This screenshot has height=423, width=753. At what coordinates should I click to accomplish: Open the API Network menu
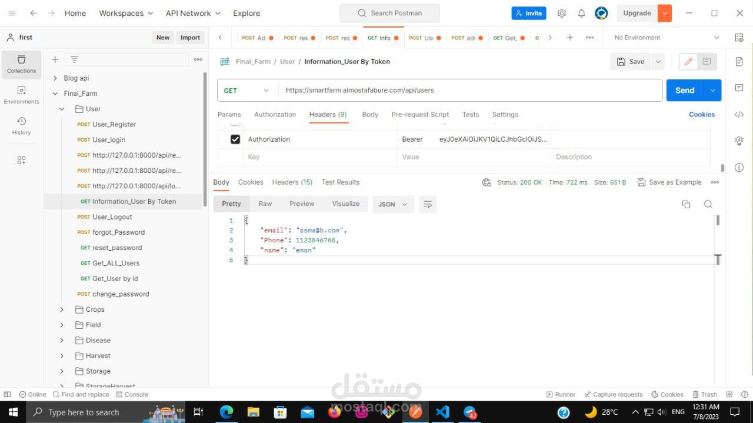point(193,13)
